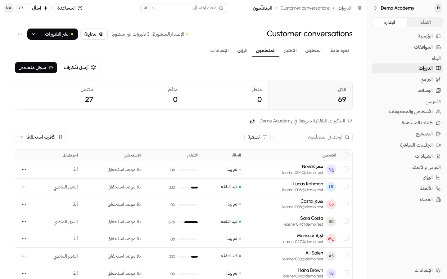Screen dimensions: 447x279
Task: Click the غيّر link for reminders
Action: tap(252, 121)
